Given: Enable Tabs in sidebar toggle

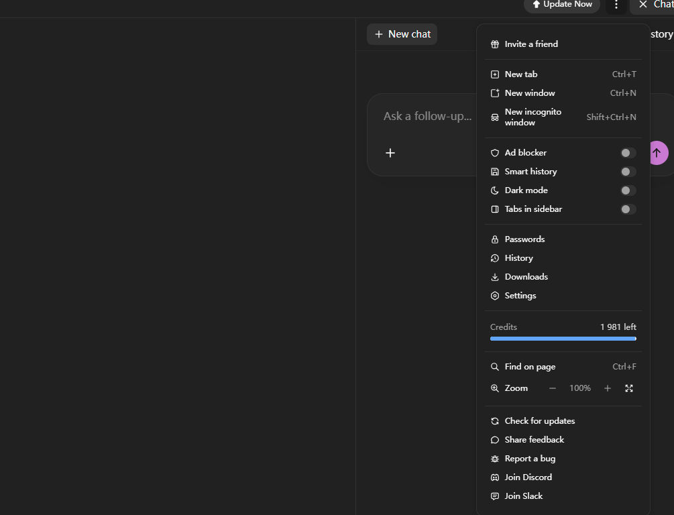Looking at the screenshot, I should click(x=628, y=209).
